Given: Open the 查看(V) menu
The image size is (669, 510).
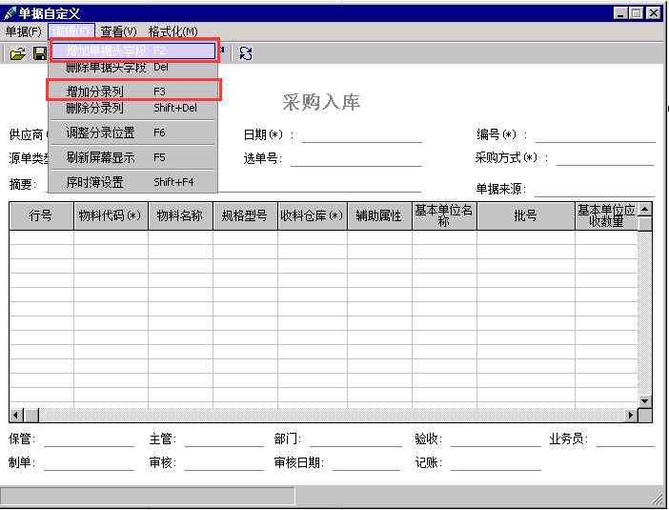Looking at the screenshot, I should pos(119,31).
